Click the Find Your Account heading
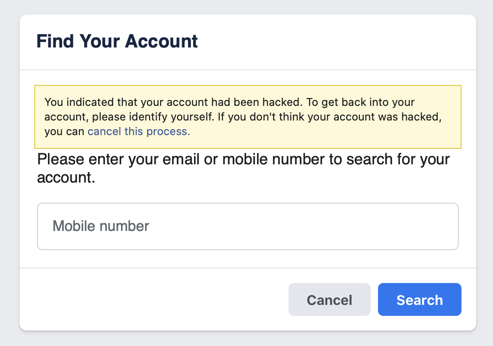Viewport: 493px width, 346px height. pos(117,41)
